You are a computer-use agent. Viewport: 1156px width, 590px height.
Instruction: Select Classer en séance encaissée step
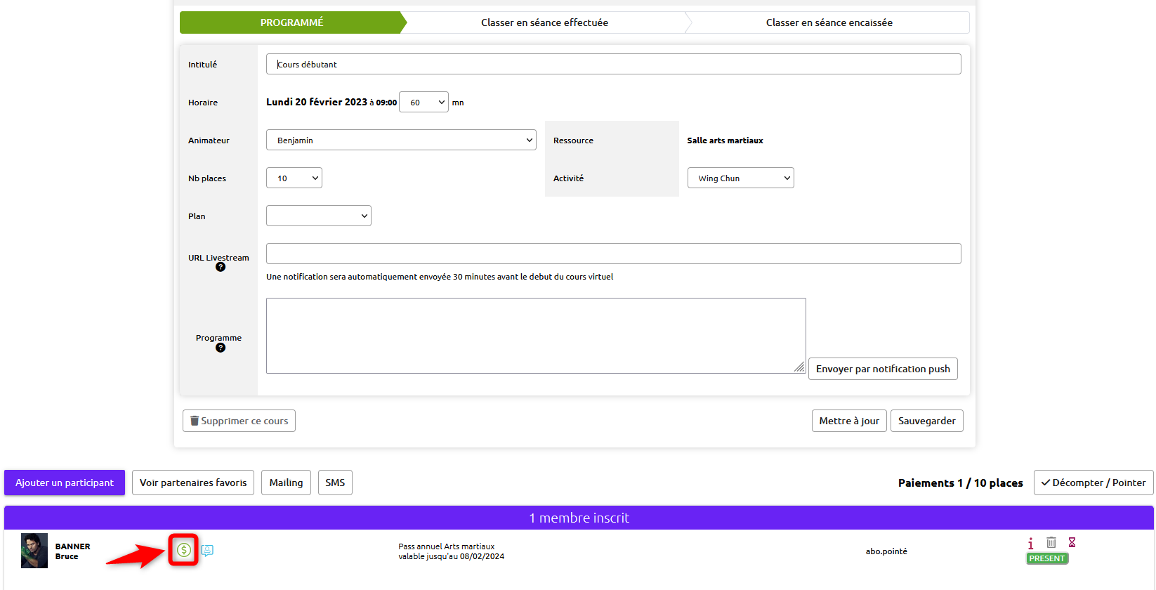[x=829, y=22]
